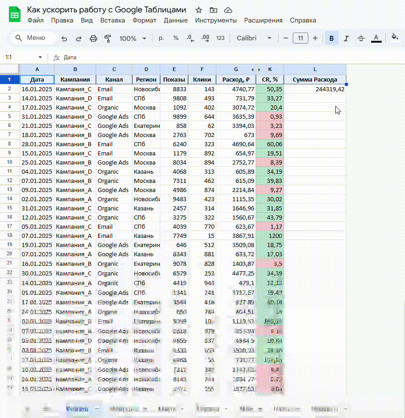The width and height of the screenshot is (405, 418).
Task: Select column A header
Action: (x=37, y=69)
